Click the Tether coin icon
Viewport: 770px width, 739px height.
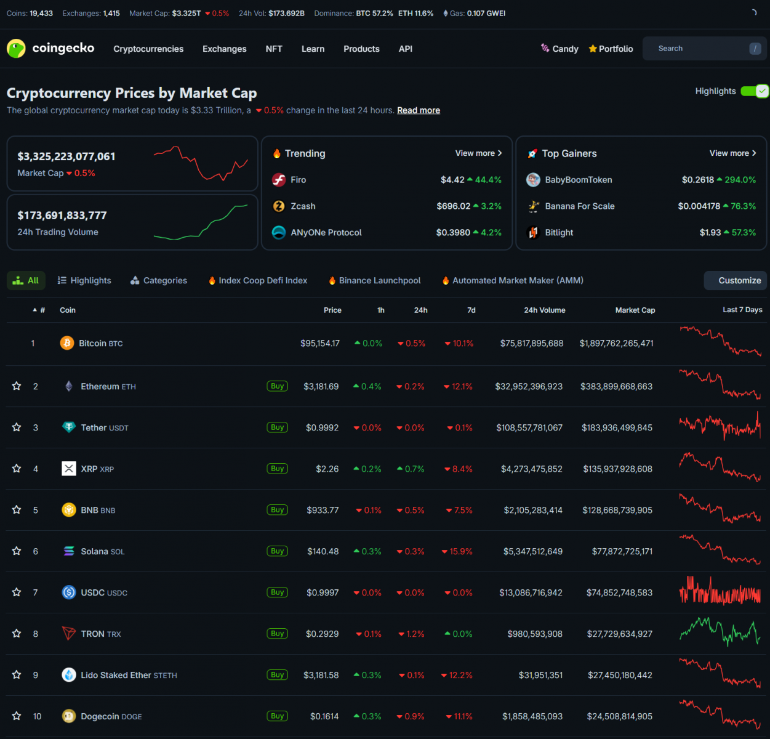click(x=69, y=427)
